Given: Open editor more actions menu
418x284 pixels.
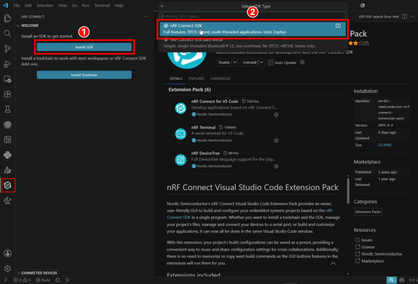Looking at the screenshot, I should click(413, 16).
